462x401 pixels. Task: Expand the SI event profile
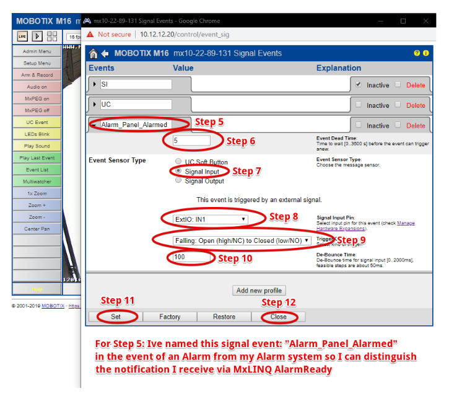click(x=95, y=84)
